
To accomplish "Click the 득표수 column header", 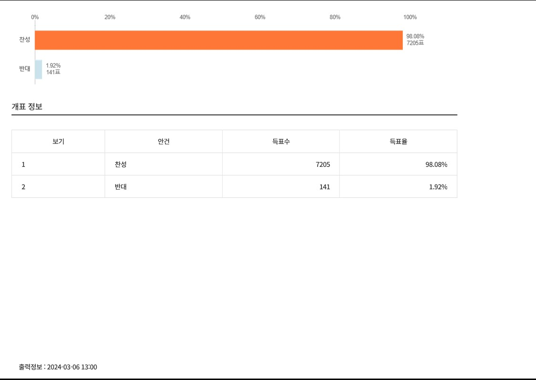I will coord(281,142).
